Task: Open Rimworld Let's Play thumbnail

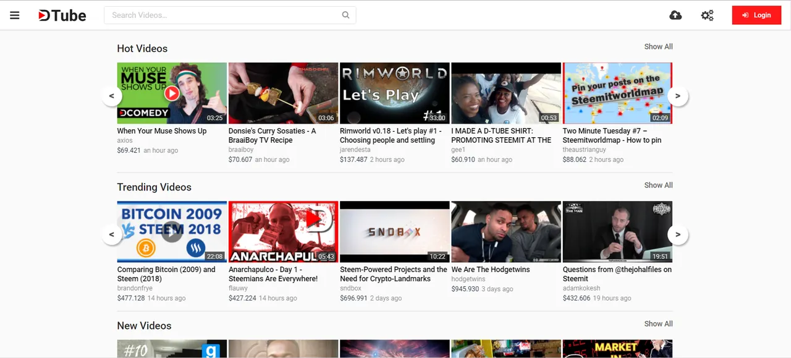Action: click(x=394, y=93)
